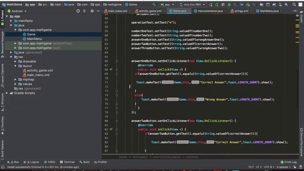The width and height of the screenshot is (304, 171).
Task: Open the Logcat tool window
Action: click(x=31, y=162)
